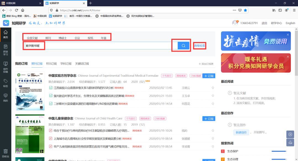Open 回收站 recycle bin in sidebar
Screen dimensions: 298x161
[x=6, y=153]
